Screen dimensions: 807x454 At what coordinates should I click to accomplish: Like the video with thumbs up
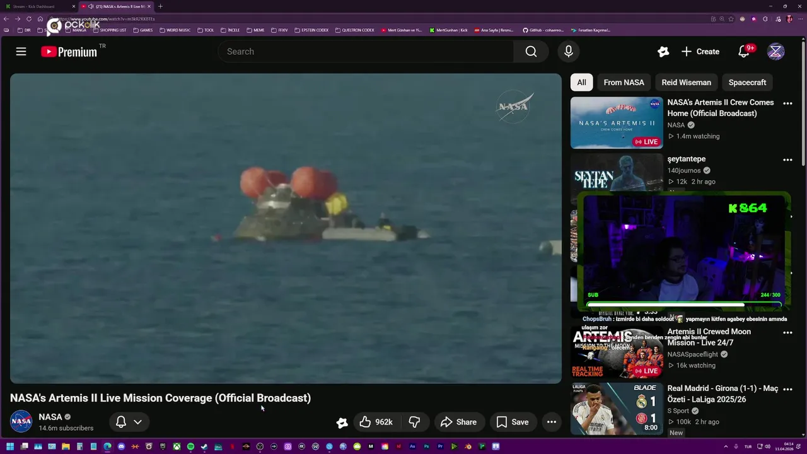376,422
